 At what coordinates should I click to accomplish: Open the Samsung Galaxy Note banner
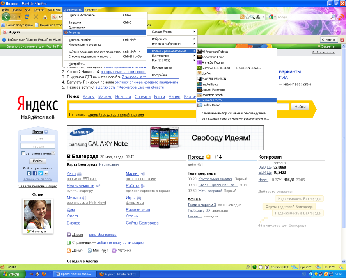(x=165, y=137)
